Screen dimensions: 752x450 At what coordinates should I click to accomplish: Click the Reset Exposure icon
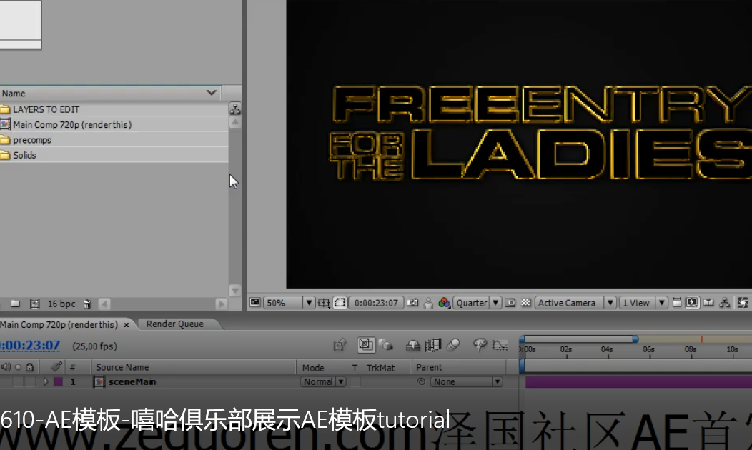[743, 303]
